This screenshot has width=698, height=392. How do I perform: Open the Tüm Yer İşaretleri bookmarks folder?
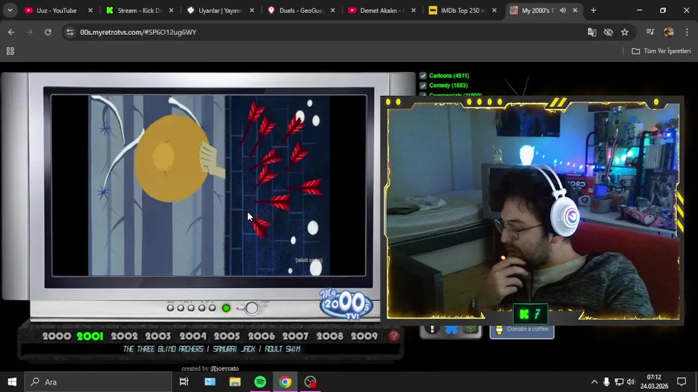[661, 51]
